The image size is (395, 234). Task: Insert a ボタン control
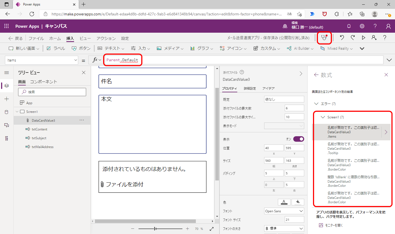tap(81, 48)
